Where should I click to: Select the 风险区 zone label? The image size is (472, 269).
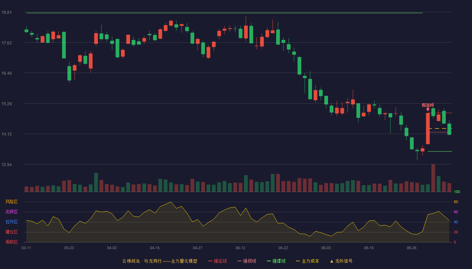(x=11, y=202)
